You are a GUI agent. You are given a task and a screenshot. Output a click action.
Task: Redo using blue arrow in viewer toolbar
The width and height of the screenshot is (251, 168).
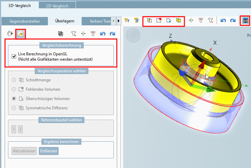233,20
